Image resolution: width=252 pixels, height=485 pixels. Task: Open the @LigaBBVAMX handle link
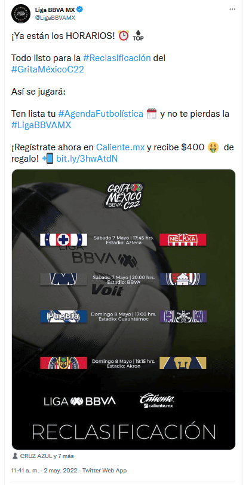tap(55, 18)
